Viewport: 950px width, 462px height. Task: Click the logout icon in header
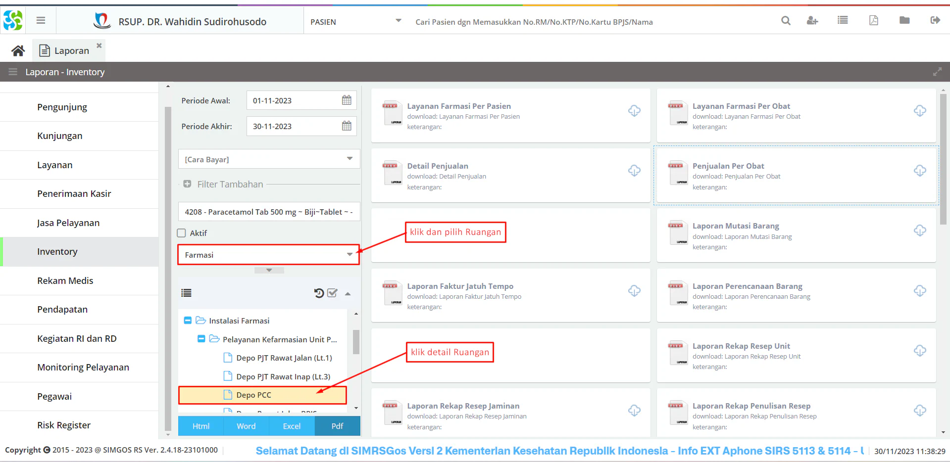[x=935, y=20]
